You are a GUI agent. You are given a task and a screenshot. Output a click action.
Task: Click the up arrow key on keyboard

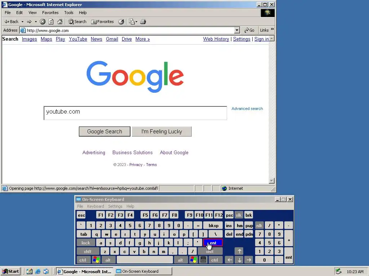click(x=239, y=252)
